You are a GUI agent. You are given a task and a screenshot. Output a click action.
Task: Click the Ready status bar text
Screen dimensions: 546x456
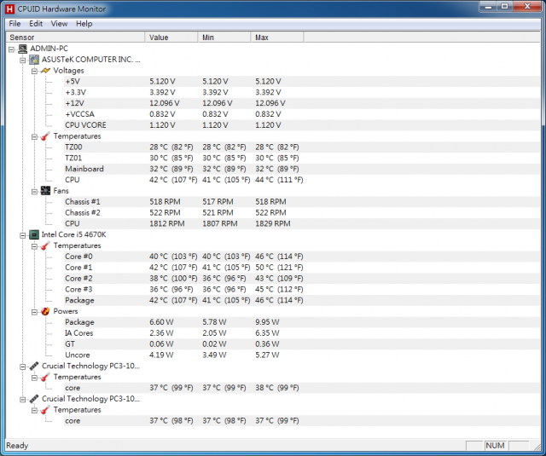pos(17,446)
